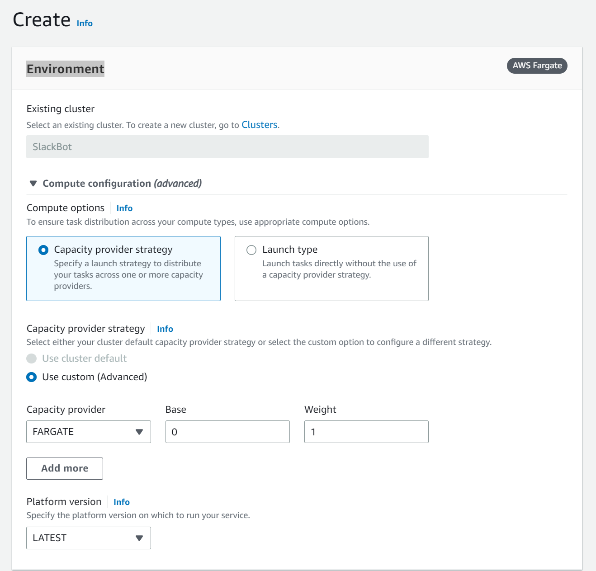Open Info for Compute options
This screenshot has height=571, width=596.
tap(124, 208)
